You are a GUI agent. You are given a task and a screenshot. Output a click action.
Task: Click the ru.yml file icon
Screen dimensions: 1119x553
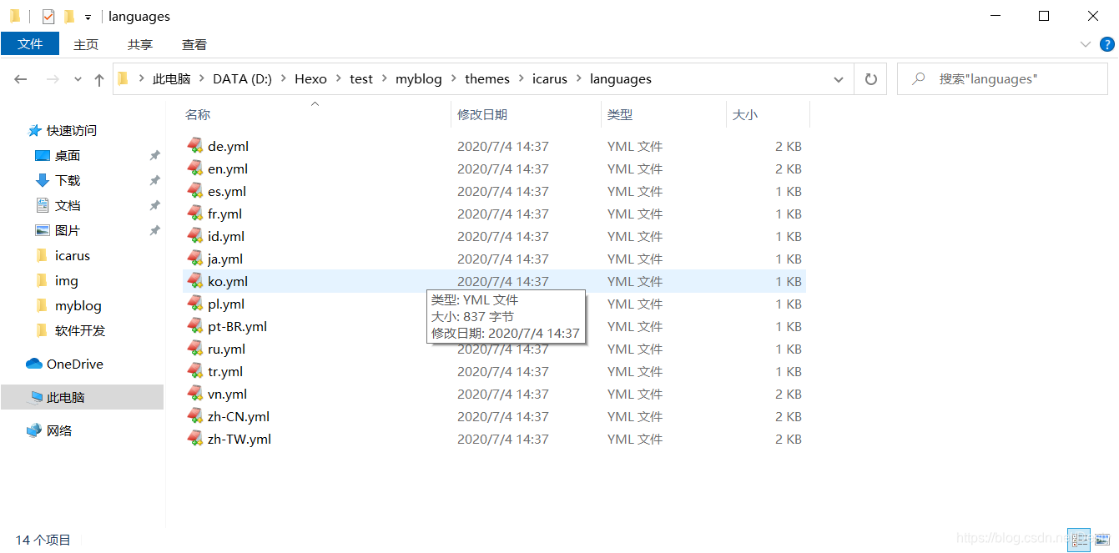[x=195, y=349]
